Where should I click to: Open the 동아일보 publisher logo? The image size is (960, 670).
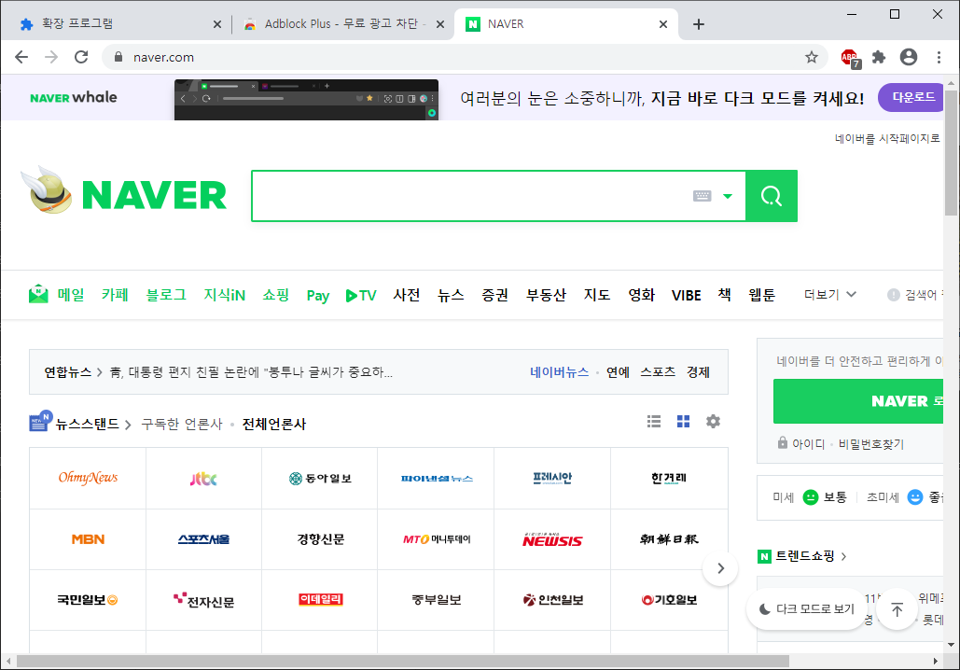(320, 479)
